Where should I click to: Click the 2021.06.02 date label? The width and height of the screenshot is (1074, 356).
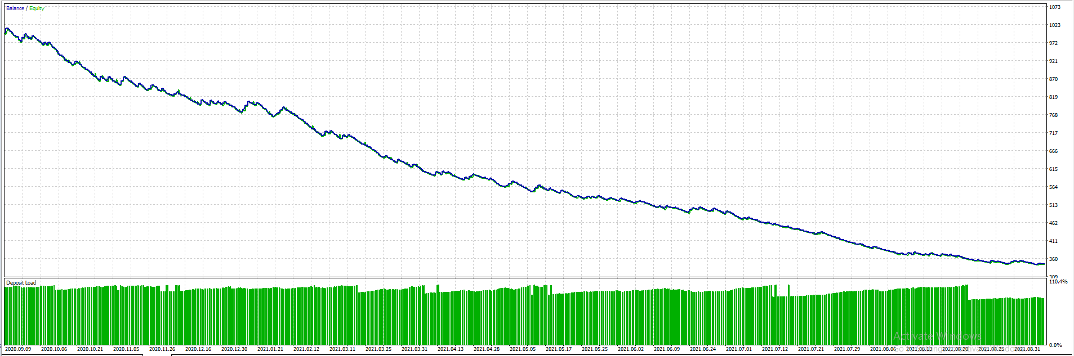631,349
